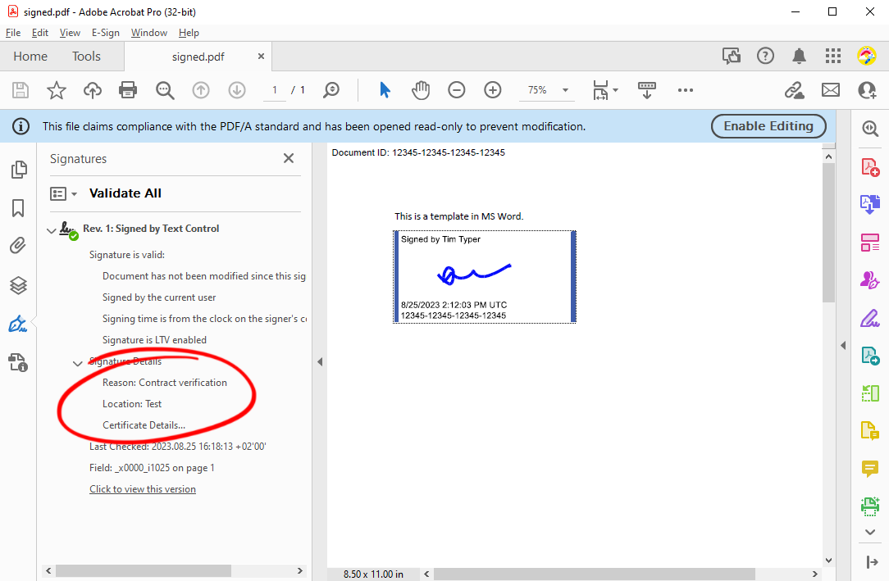Show more toolbar tools ellipsis

point(686,90)
